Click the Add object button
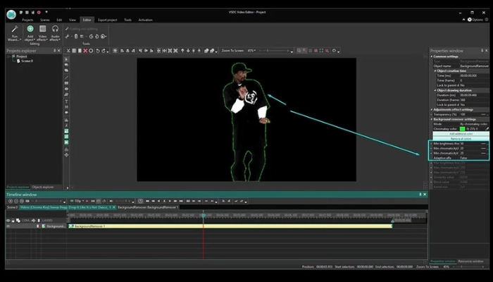 (x=30, y=33)
